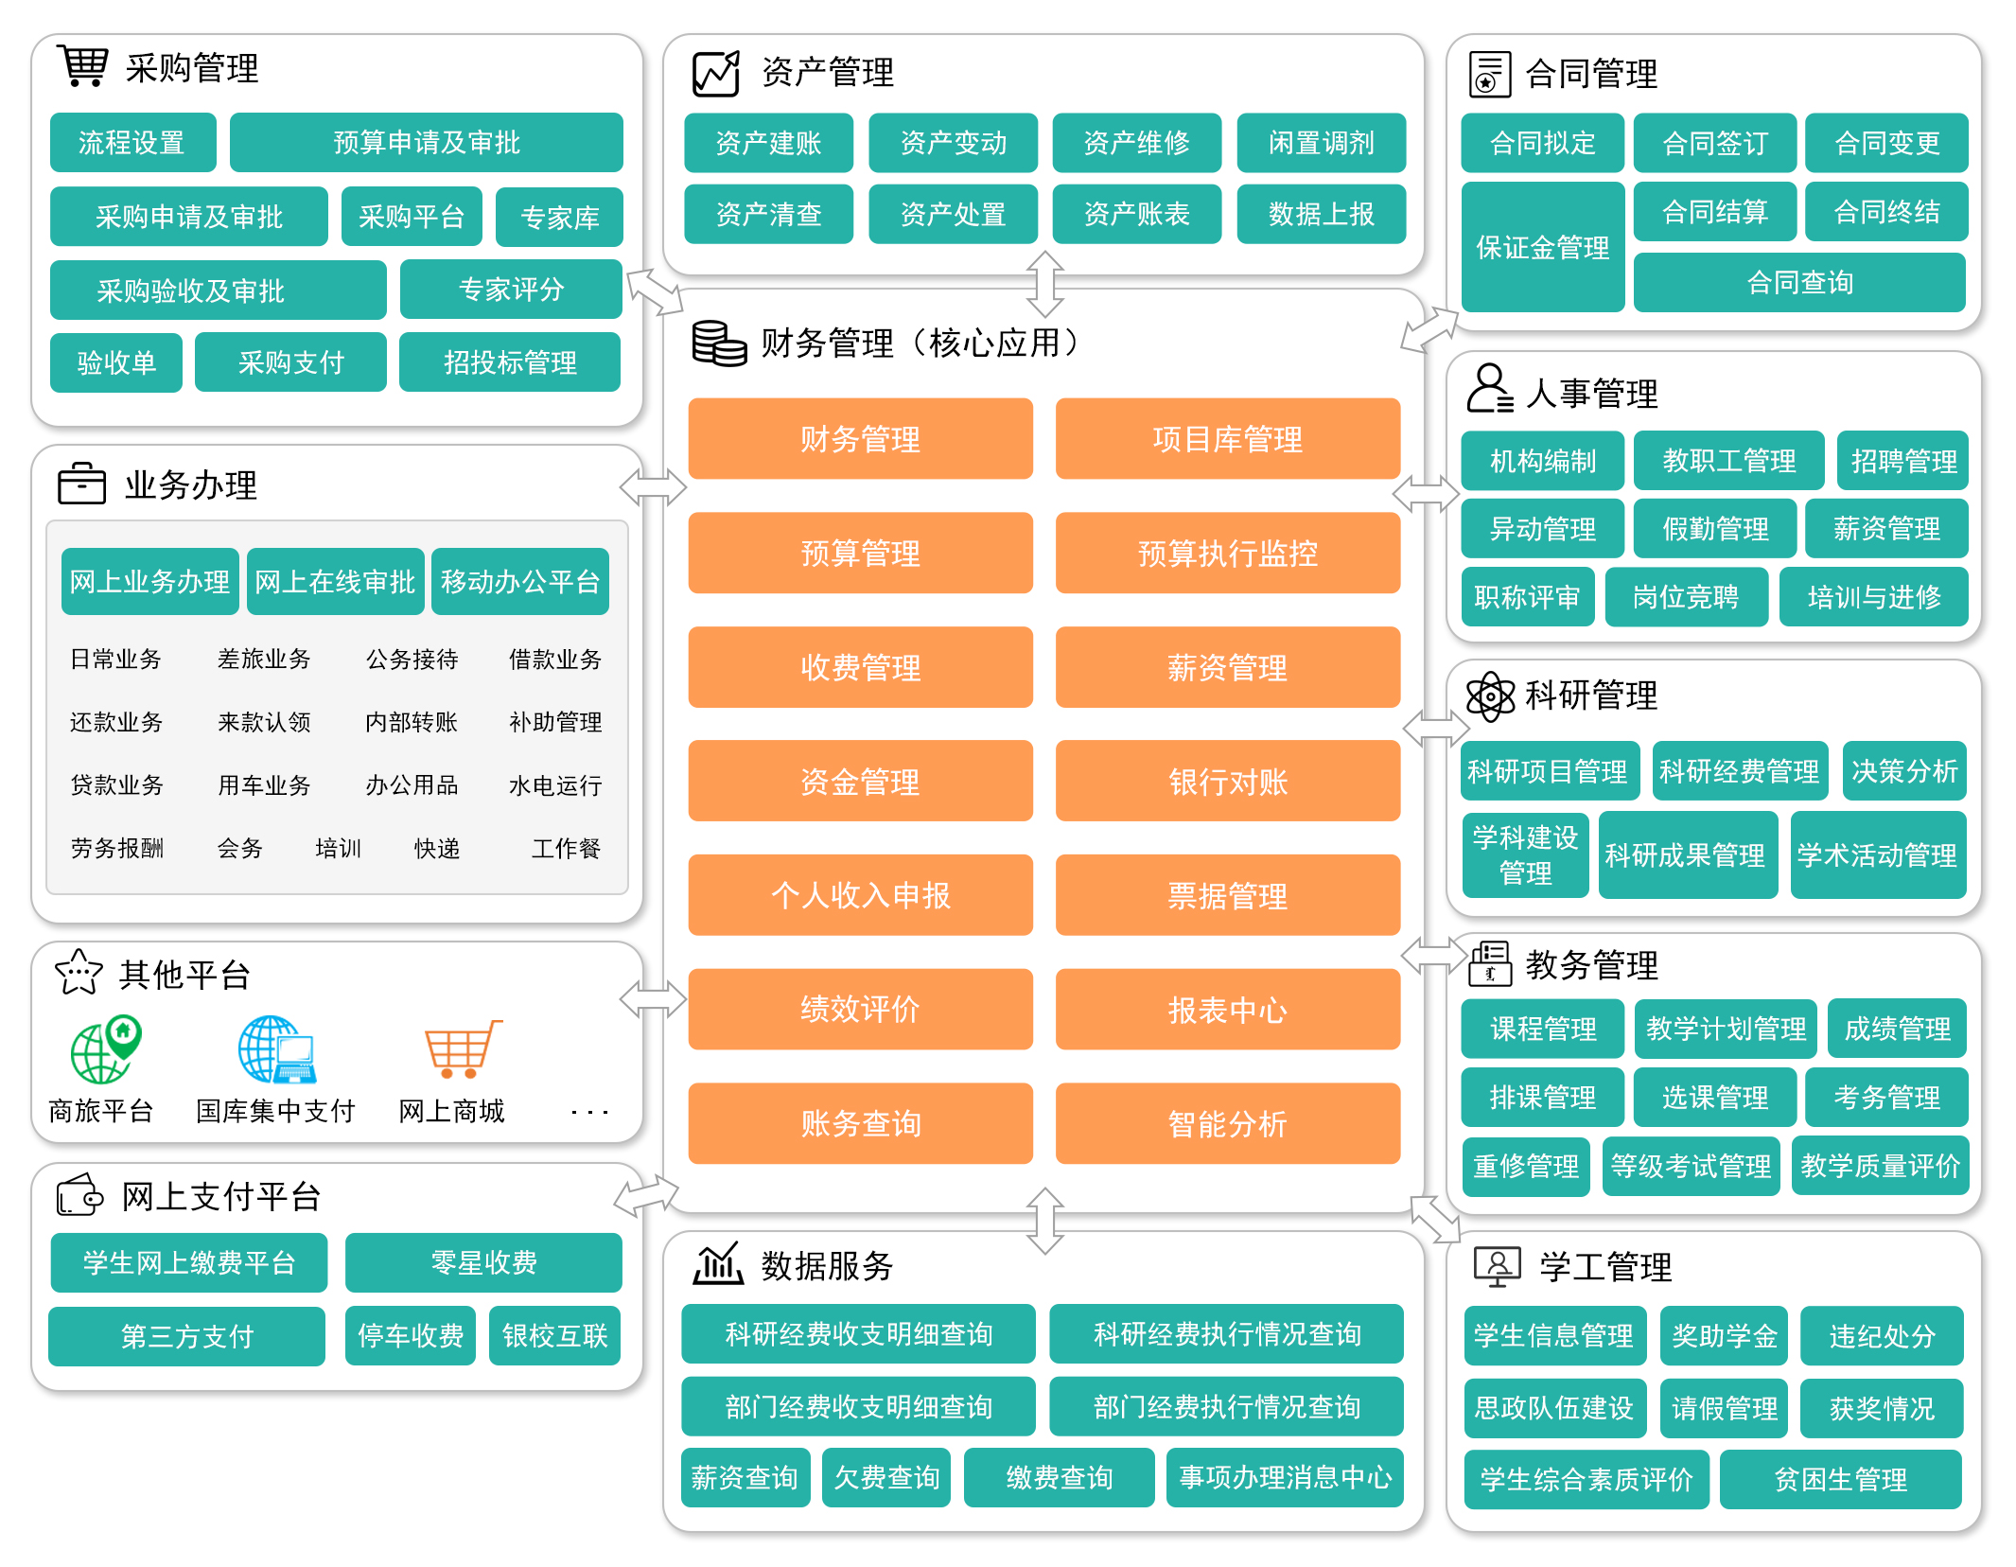
Task: Click the star icon beside 其他平台
Action: 79,972
